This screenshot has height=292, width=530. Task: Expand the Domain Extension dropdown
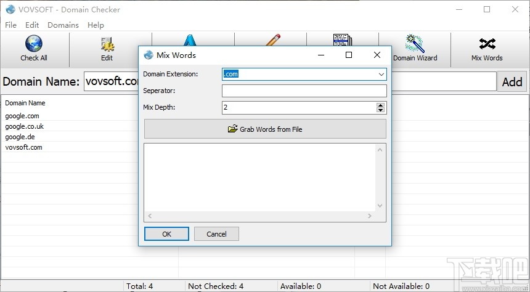(x=381, y=75)
